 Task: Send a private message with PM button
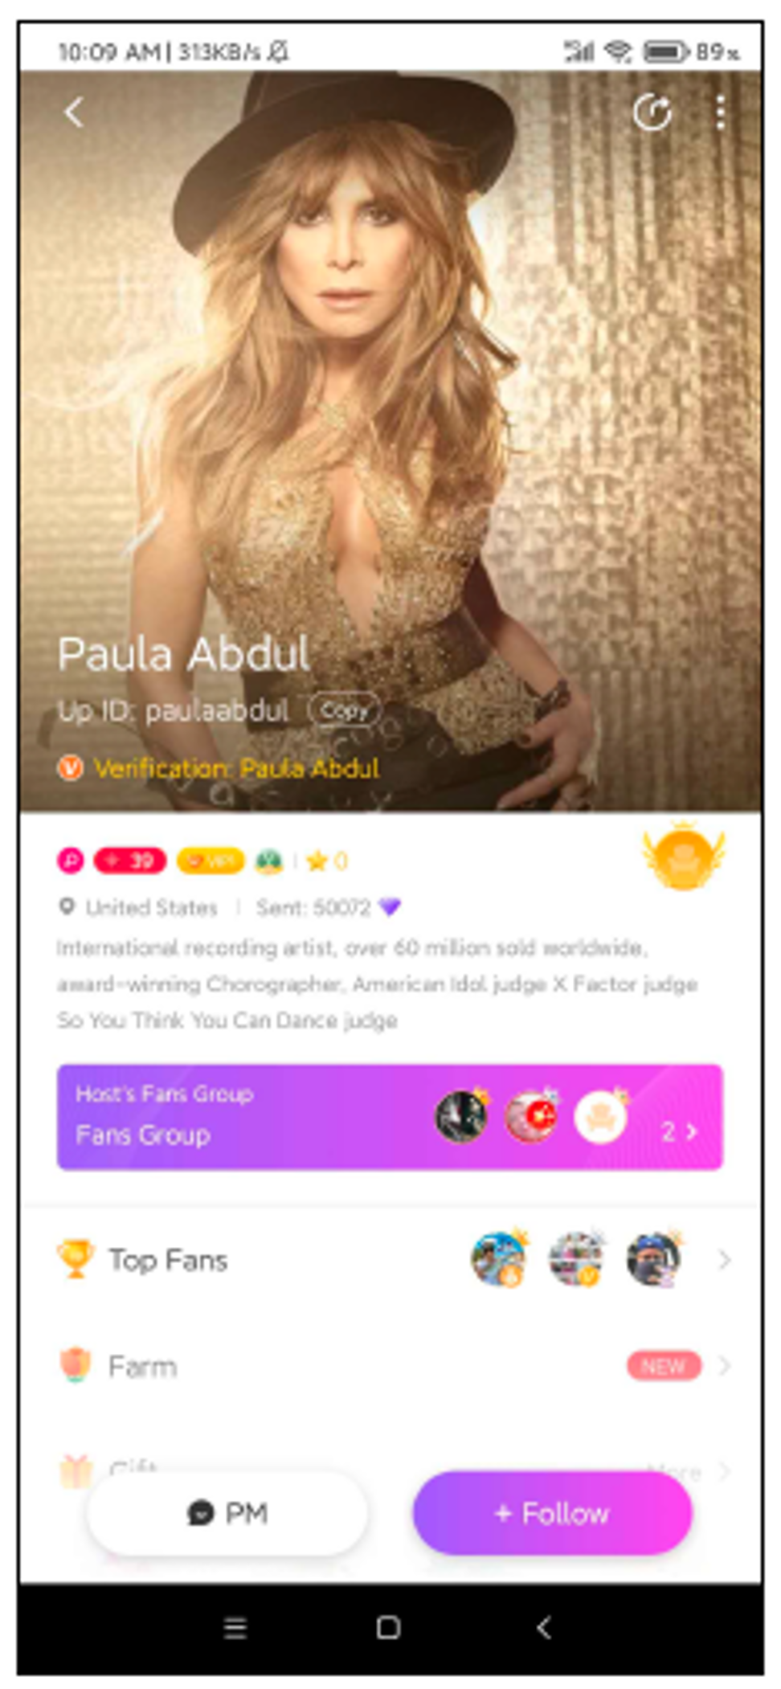click(x=227, y=1513)
